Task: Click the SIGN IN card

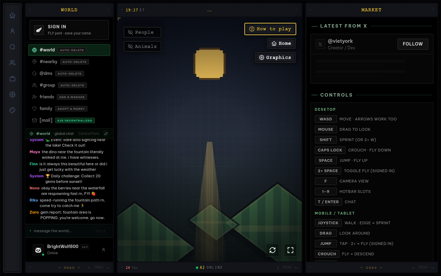Action: 69,30
